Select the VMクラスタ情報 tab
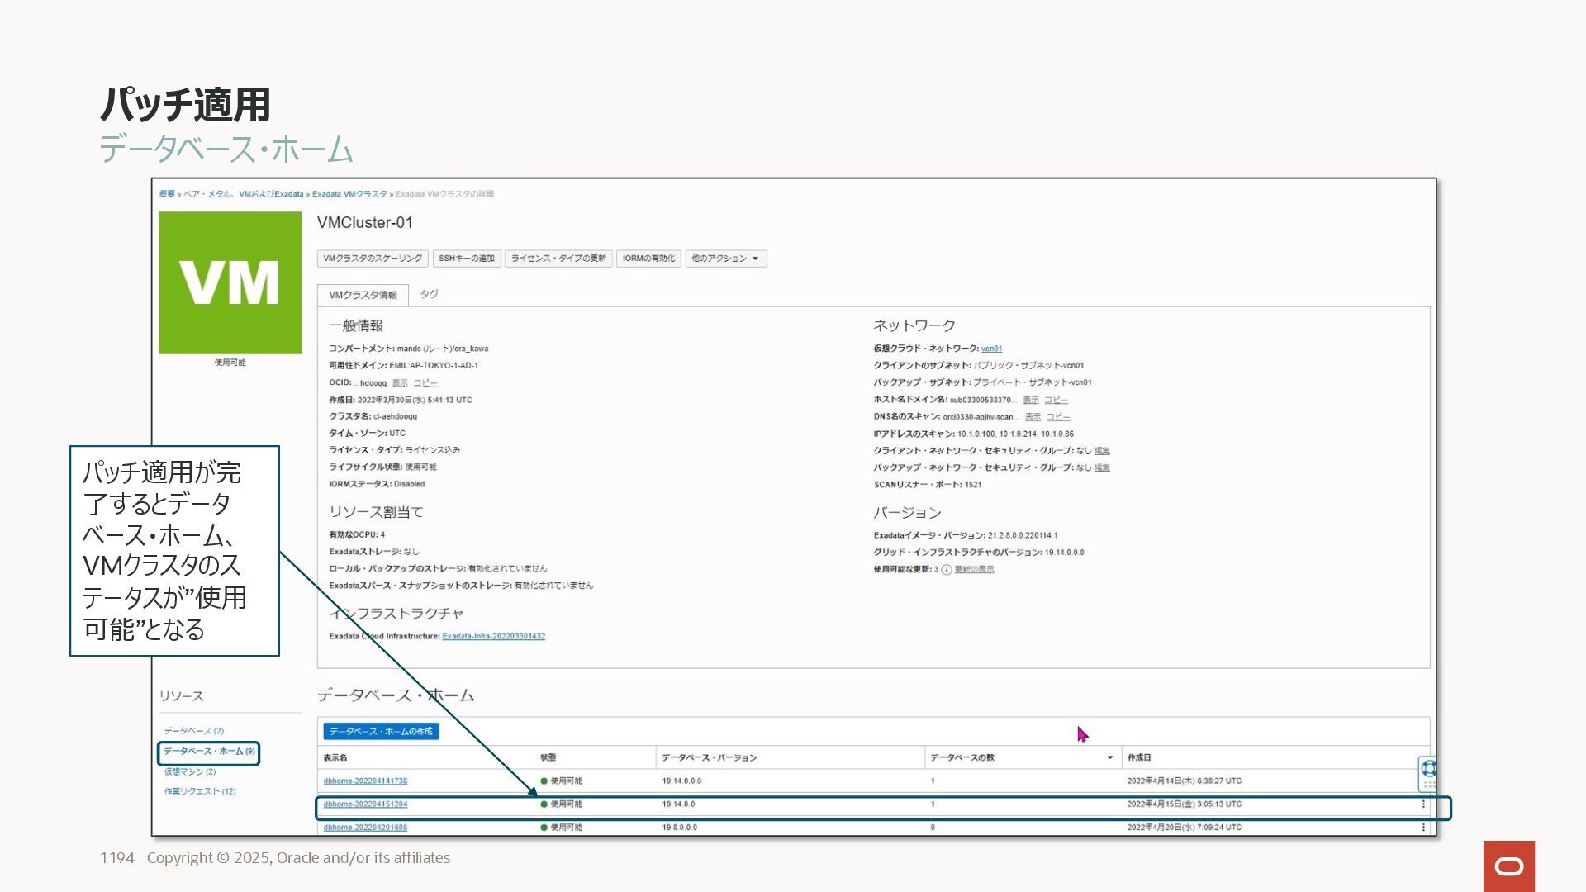Image resolution: width=1586 pixels, height=892 pixels. coord(363,295)
